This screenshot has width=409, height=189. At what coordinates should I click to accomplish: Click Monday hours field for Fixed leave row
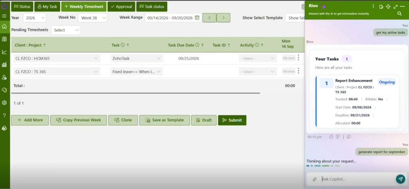(289, 71)
